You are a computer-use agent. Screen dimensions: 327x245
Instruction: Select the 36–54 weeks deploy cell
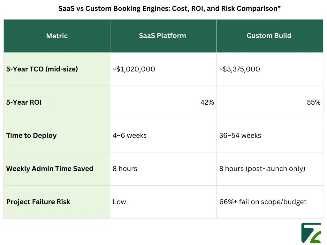pyautogui.click(x=240, y=136)
